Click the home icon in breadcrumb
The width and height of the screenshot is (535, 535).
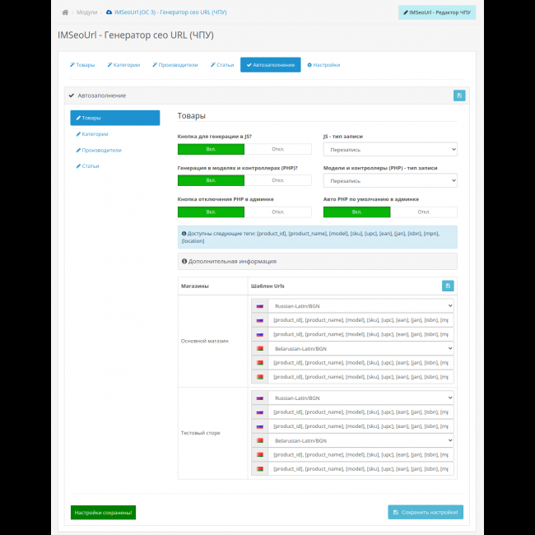pyautogui.click(x=65, y=12)
